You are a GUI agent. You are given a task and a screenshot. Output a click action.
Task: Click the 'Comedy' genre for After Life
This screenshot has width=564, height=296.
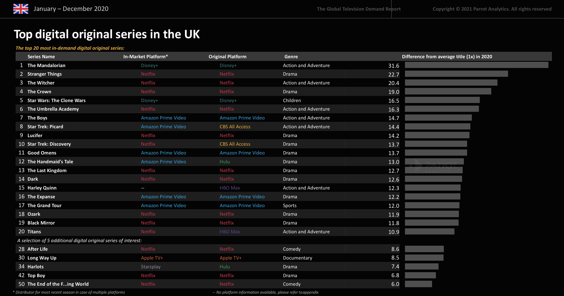click(292, 249)
